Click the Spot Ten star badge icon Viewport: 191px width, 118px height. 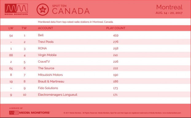coord(43,9)
